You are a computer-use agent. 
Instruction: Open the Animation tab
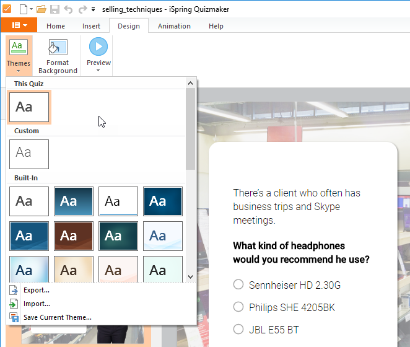174,26
